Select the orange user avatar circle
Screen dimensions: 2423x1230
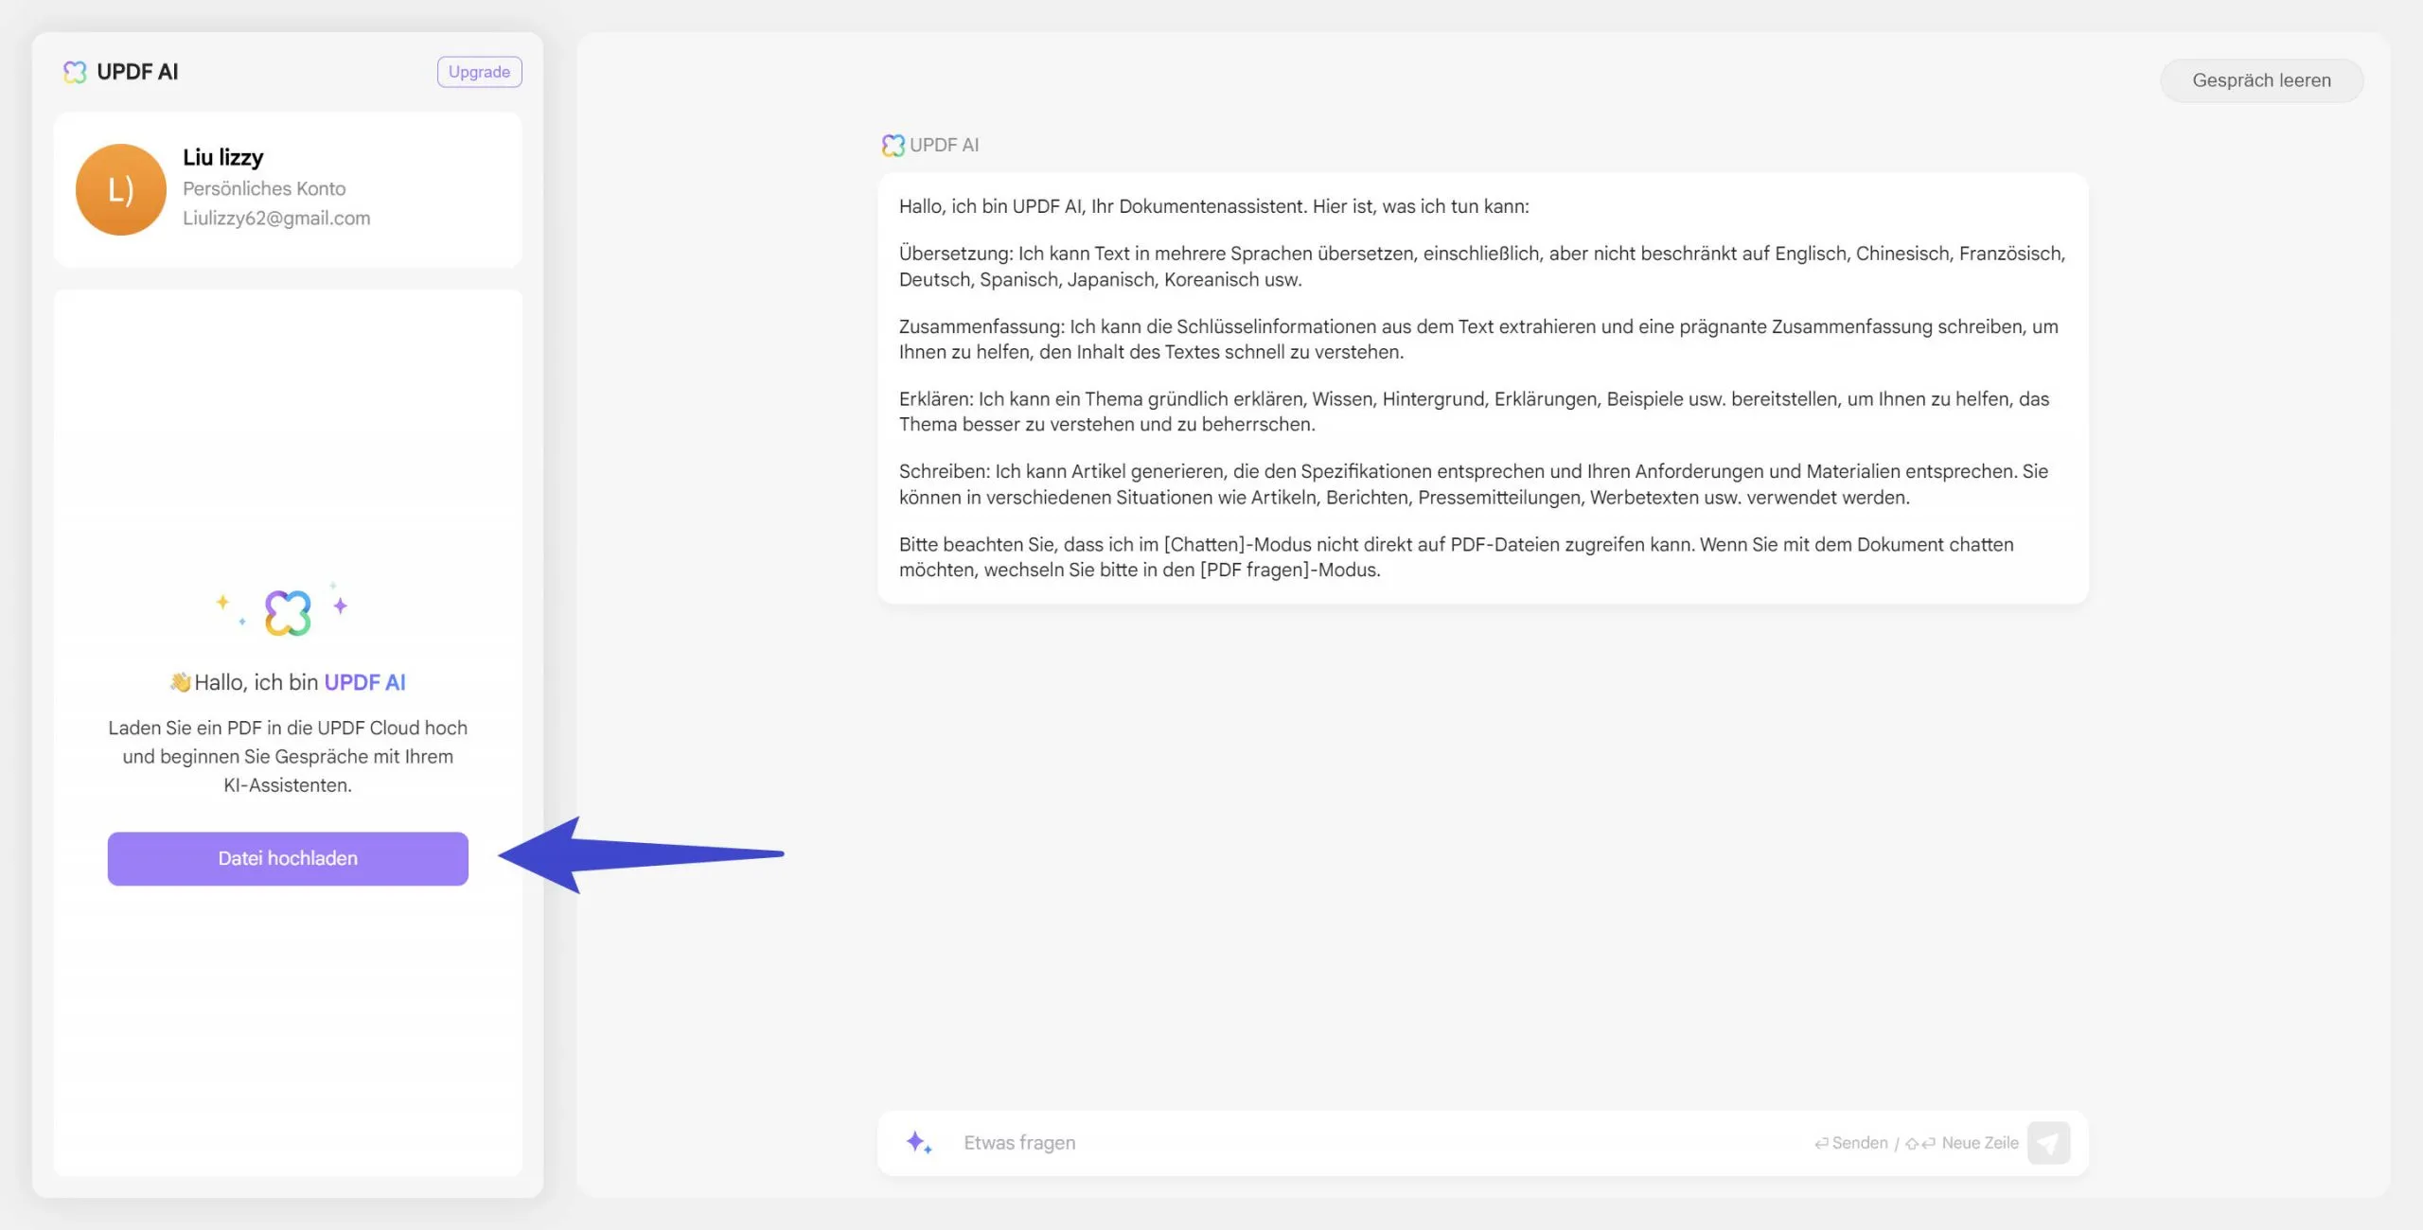click(120, 189)
